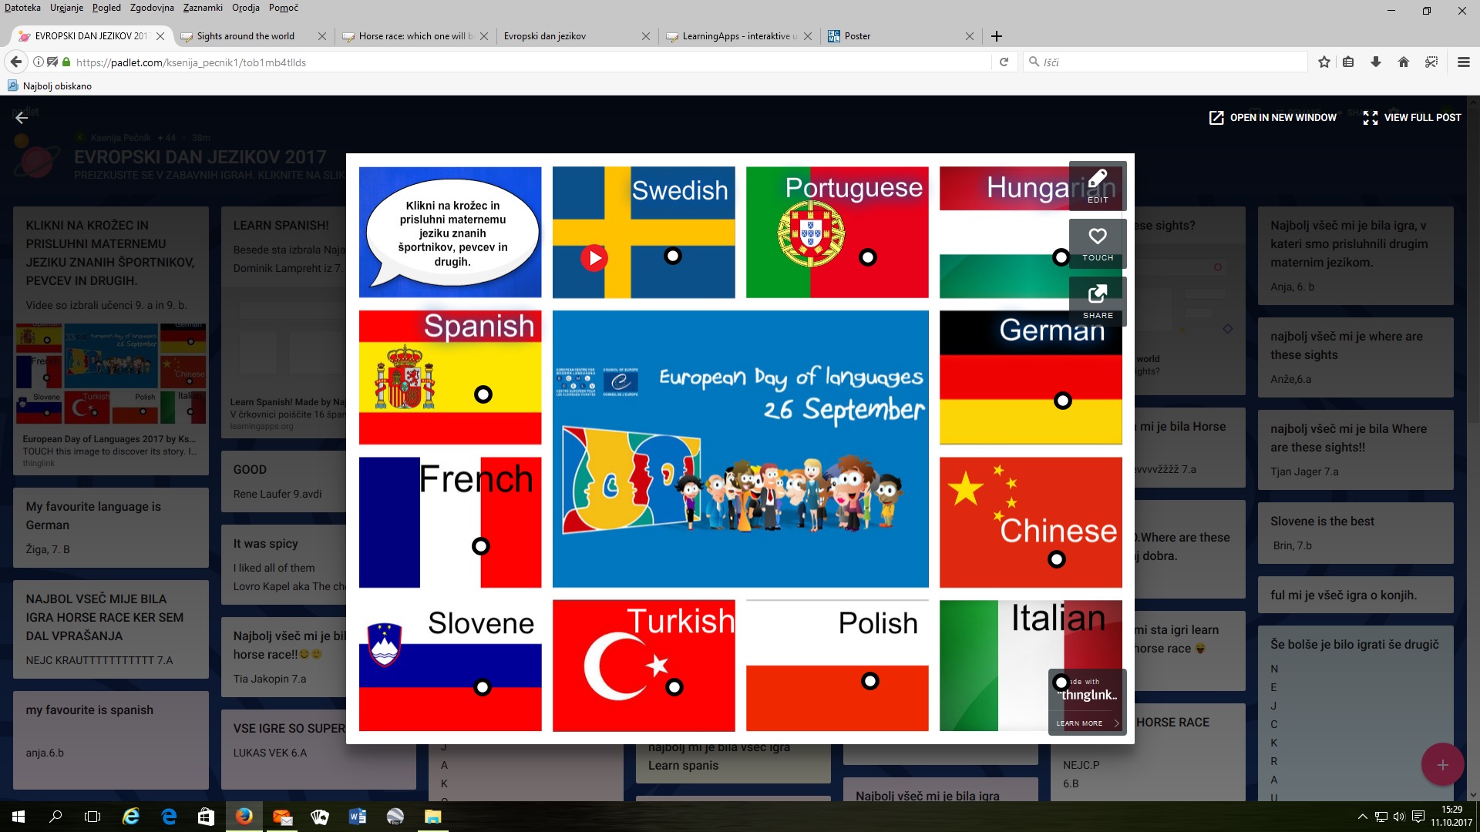The image size is (1480, 832).
Task: Open a new browser tab
Action: [x=997, y=36]
